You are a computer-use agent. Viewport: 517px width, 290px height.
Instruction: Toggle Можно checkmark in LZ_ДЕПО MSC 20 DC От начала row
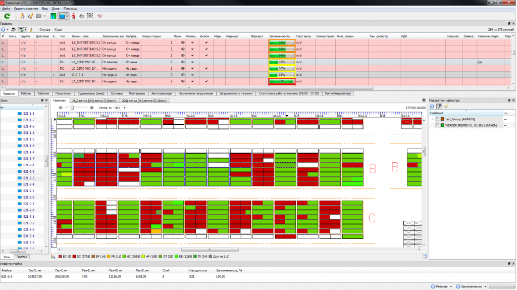click(x=192, y=62)
